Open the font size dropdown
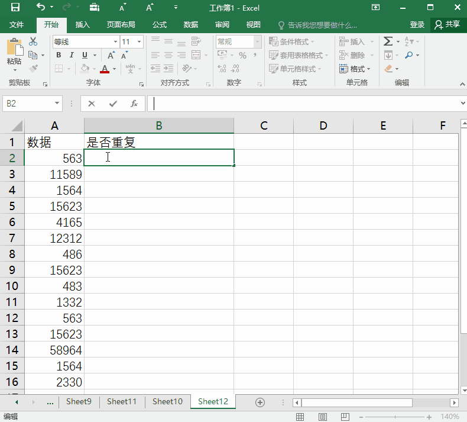 click(x=139, y=42)
